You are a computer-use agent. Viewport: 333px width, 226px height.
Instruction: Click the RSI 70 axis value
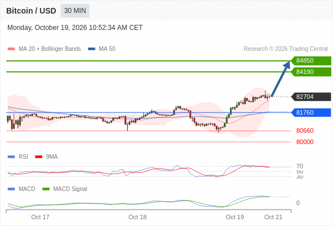[x=300, y=166]
